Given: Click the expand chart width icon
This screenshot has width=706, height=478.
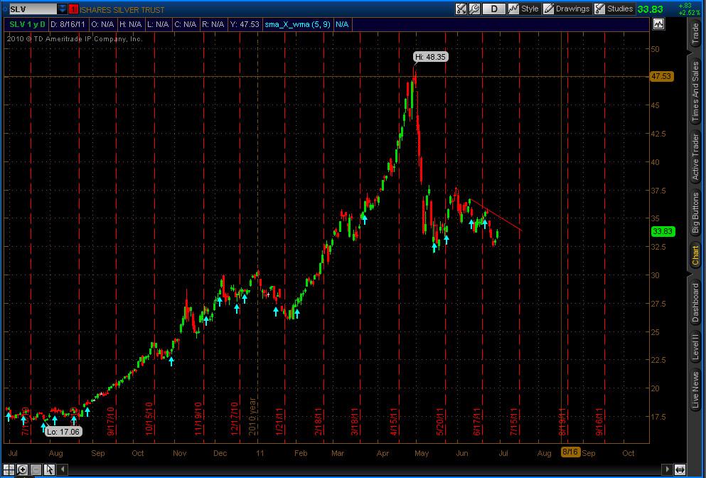Looking at the screenshot, I should (680, 469).
